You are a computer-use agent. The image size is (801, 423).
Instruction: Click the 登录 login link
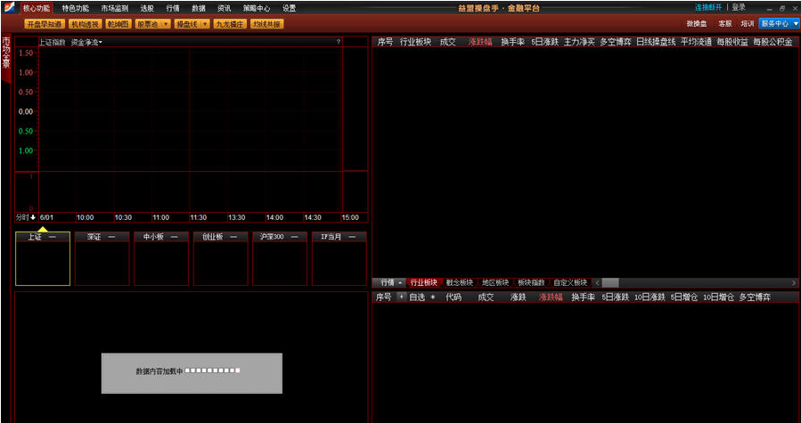tap(739, 7)
